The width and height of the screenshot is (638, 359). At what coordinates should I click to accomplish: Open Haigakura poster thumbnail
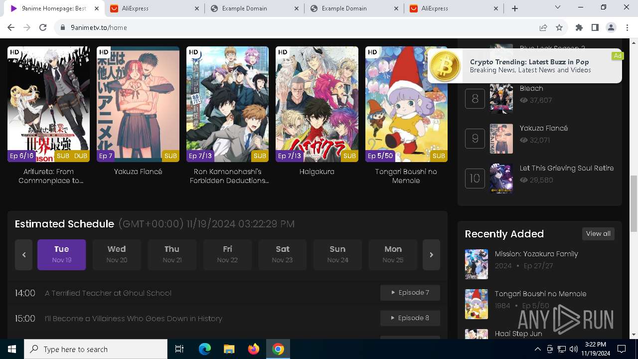tap(317, 104)
